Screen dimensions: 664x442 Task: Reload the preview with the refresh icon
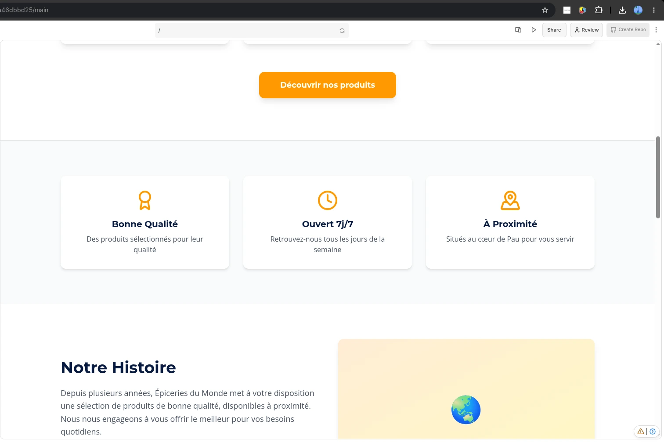coord(342,31)
